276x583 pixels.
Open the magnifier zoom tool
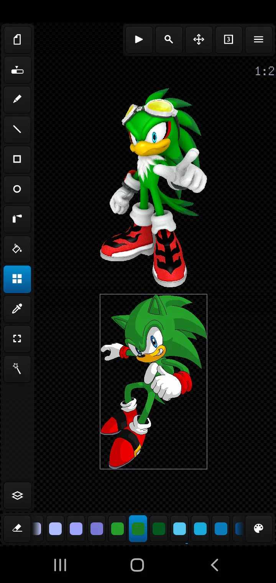tap(169, 40)
